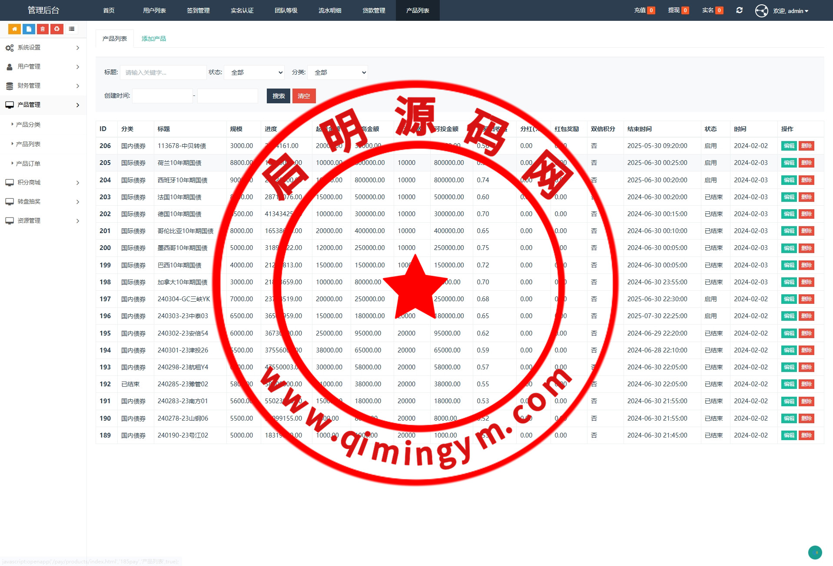Click the 搜索 search button
The height and width of the screenshot is (566, 833).
278,96
